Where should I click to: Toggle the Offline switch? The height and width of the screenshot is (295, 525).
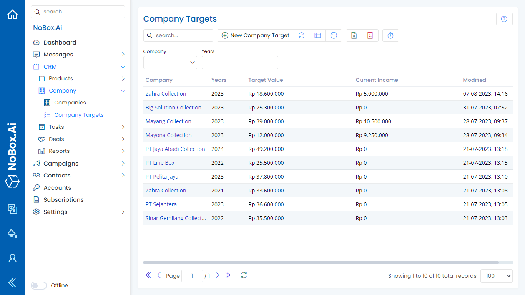point(38,285)
